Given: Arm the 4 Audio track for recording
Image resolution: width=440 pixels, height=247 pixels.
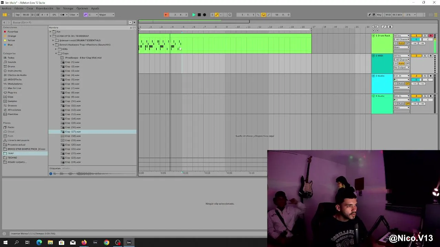Looking at the screenshot, I should (x=430, y=96).
